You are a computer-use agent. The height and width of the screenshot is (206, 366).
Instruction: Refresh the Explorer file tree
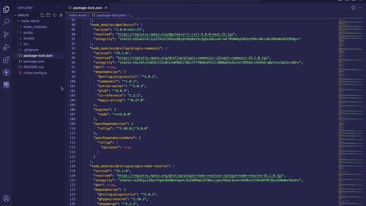click(55, 15)
